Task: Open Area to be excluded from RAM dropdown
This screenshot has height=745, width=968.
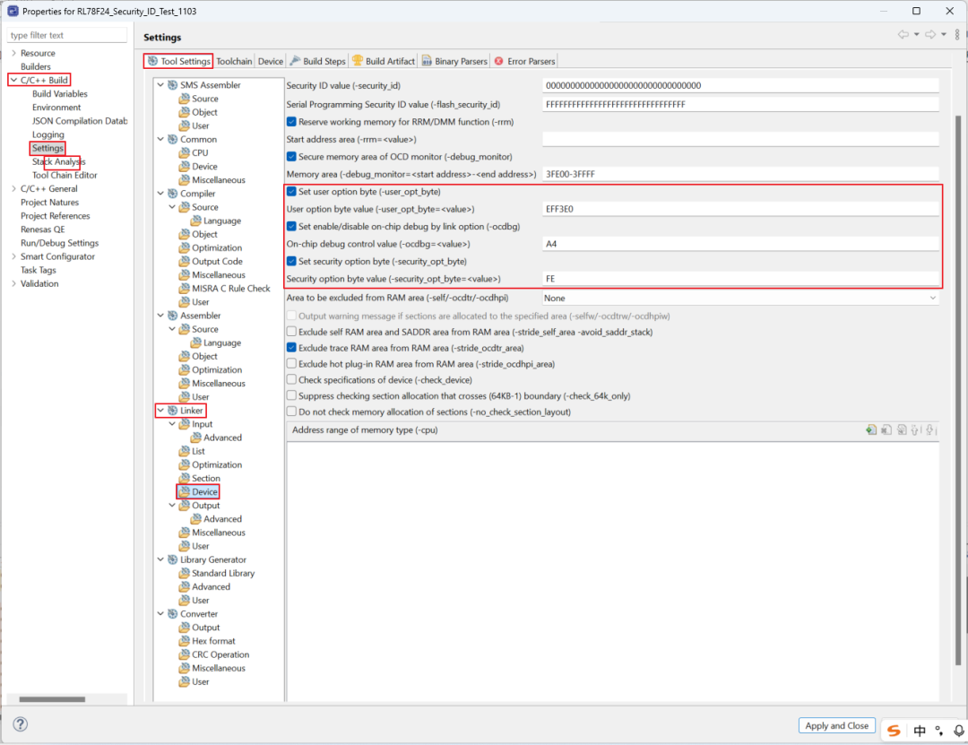Action: tap(740, 298)
